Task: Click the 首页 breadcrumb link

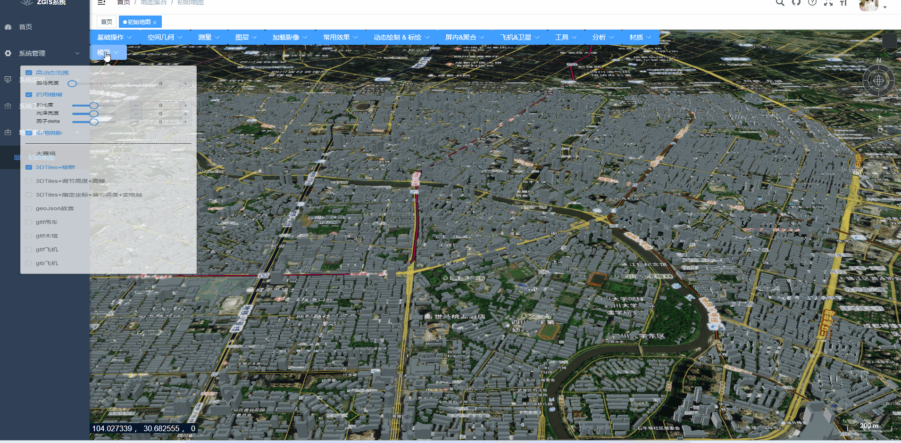Action: click(124, 2)
